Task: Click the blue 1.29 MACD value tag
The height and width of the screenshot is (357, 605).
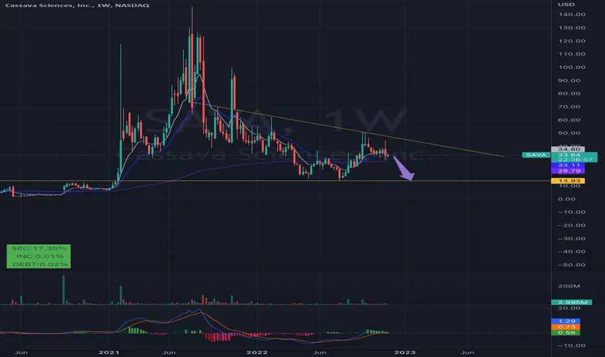Action: pos(565,321)
